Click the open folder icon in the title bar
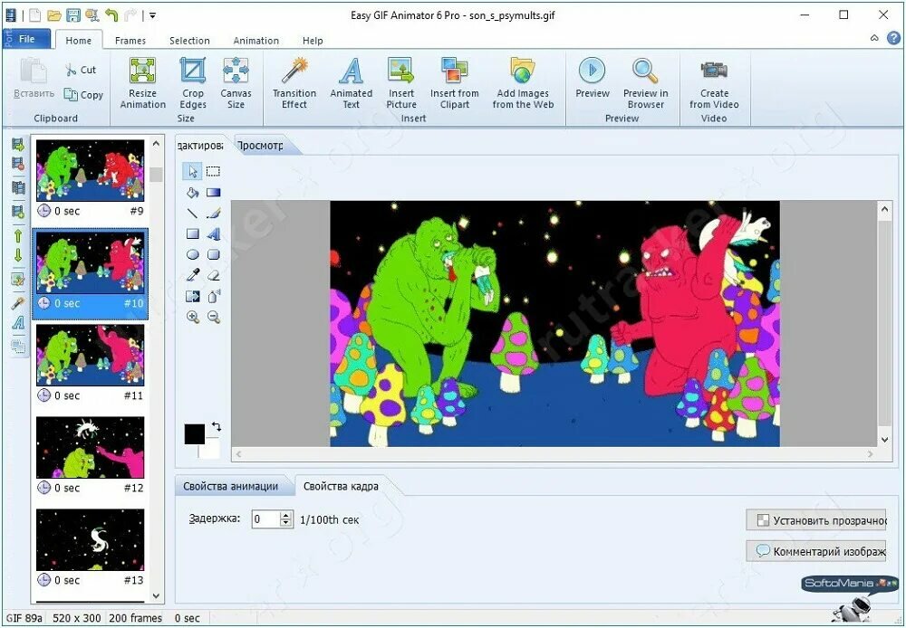The height and width of the screenshot is (628, 906). pos(54,15)
